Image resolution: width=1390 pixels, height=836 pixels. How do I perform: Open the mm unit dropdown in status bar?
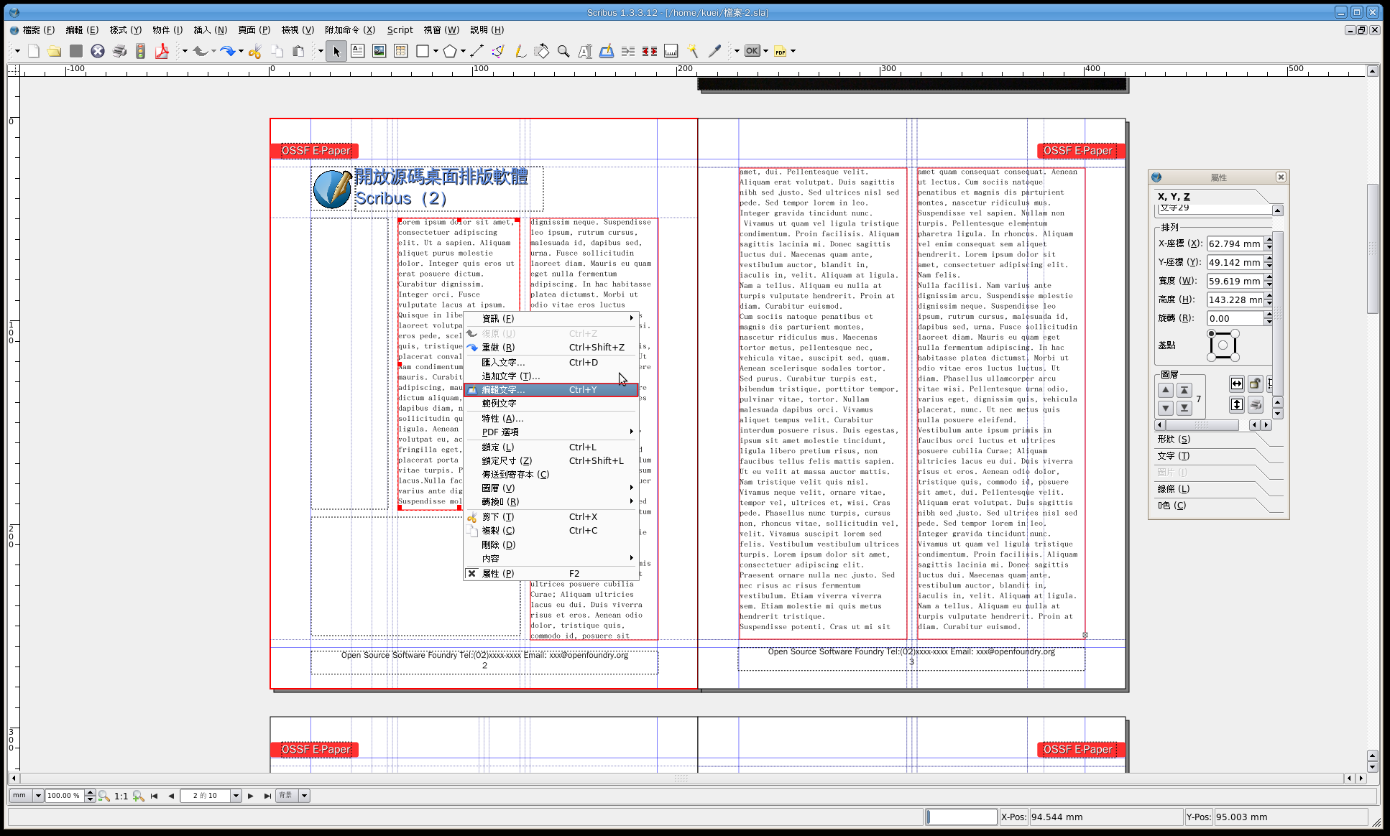tap(37, 796)
